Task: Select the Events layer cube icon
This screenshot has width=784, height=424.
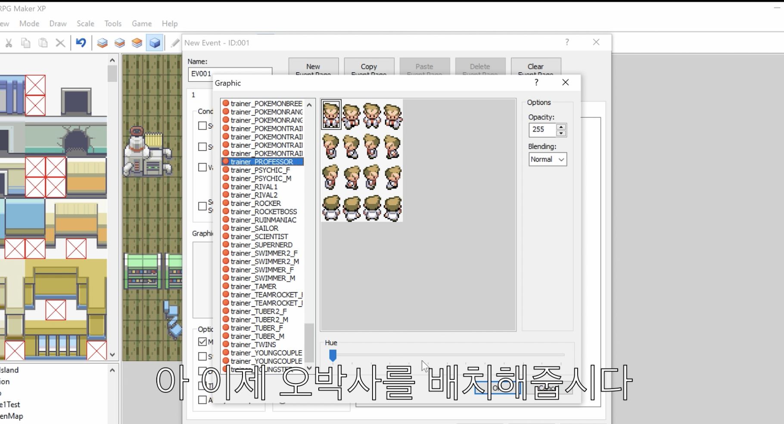Action: 155,43
